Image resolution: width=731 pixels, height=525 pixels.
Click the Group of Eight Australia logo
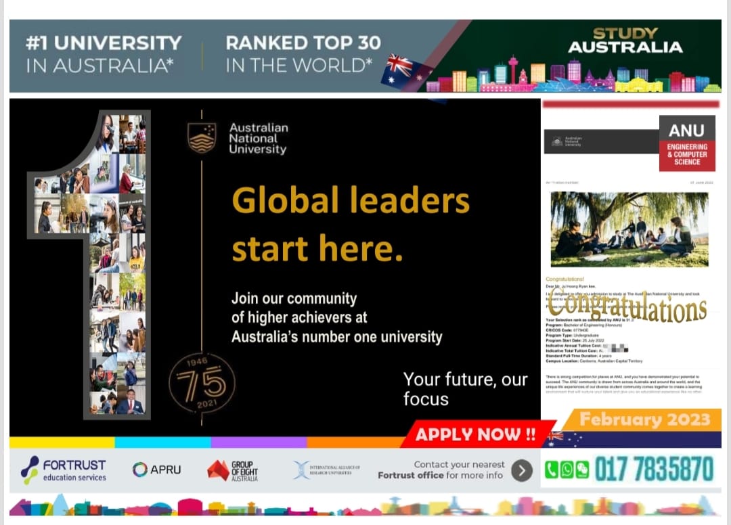232,471
